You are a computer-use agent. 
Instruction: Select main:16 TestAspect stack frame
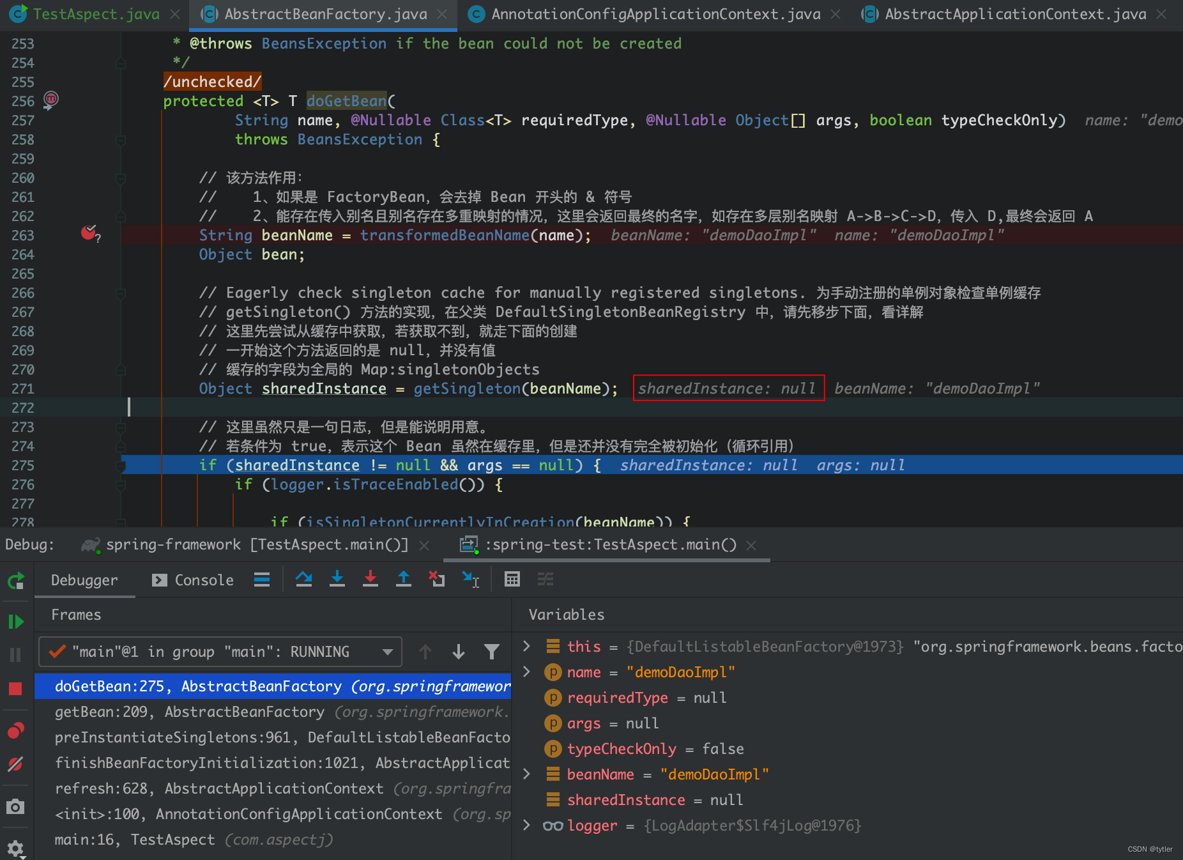273,840
